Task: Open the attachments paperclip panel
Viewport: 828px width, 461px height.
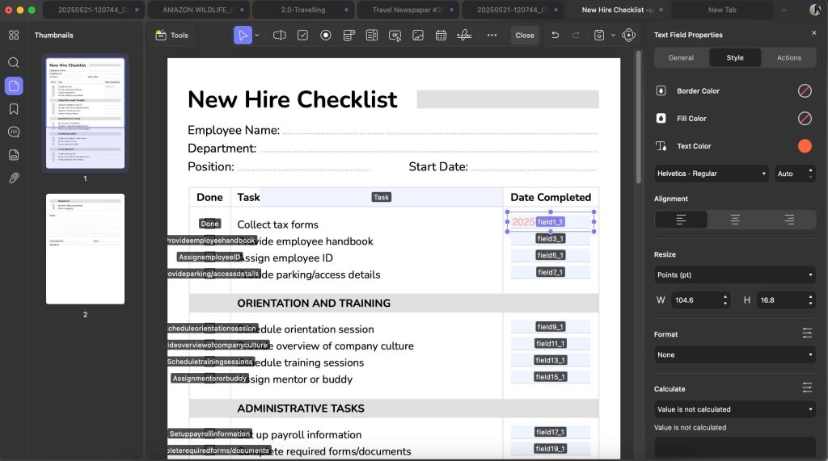Action: (x=14, y=178)
